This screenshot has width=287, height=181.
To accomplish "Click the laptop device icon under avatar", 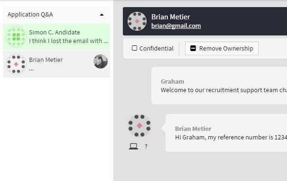I will coord(133,146).
